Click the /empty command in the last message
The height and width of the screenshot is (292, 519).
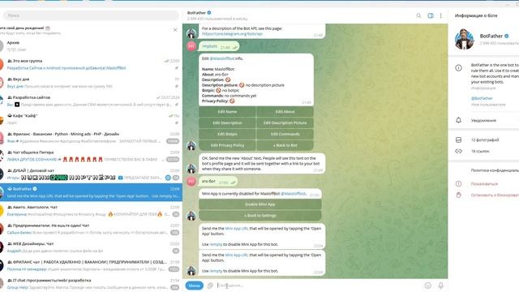[216, 271]
